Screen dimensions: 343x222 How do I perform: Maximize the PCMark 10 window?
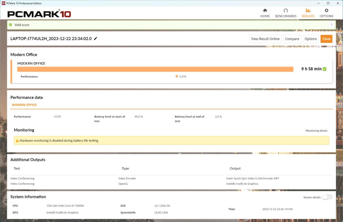(328, 3)
